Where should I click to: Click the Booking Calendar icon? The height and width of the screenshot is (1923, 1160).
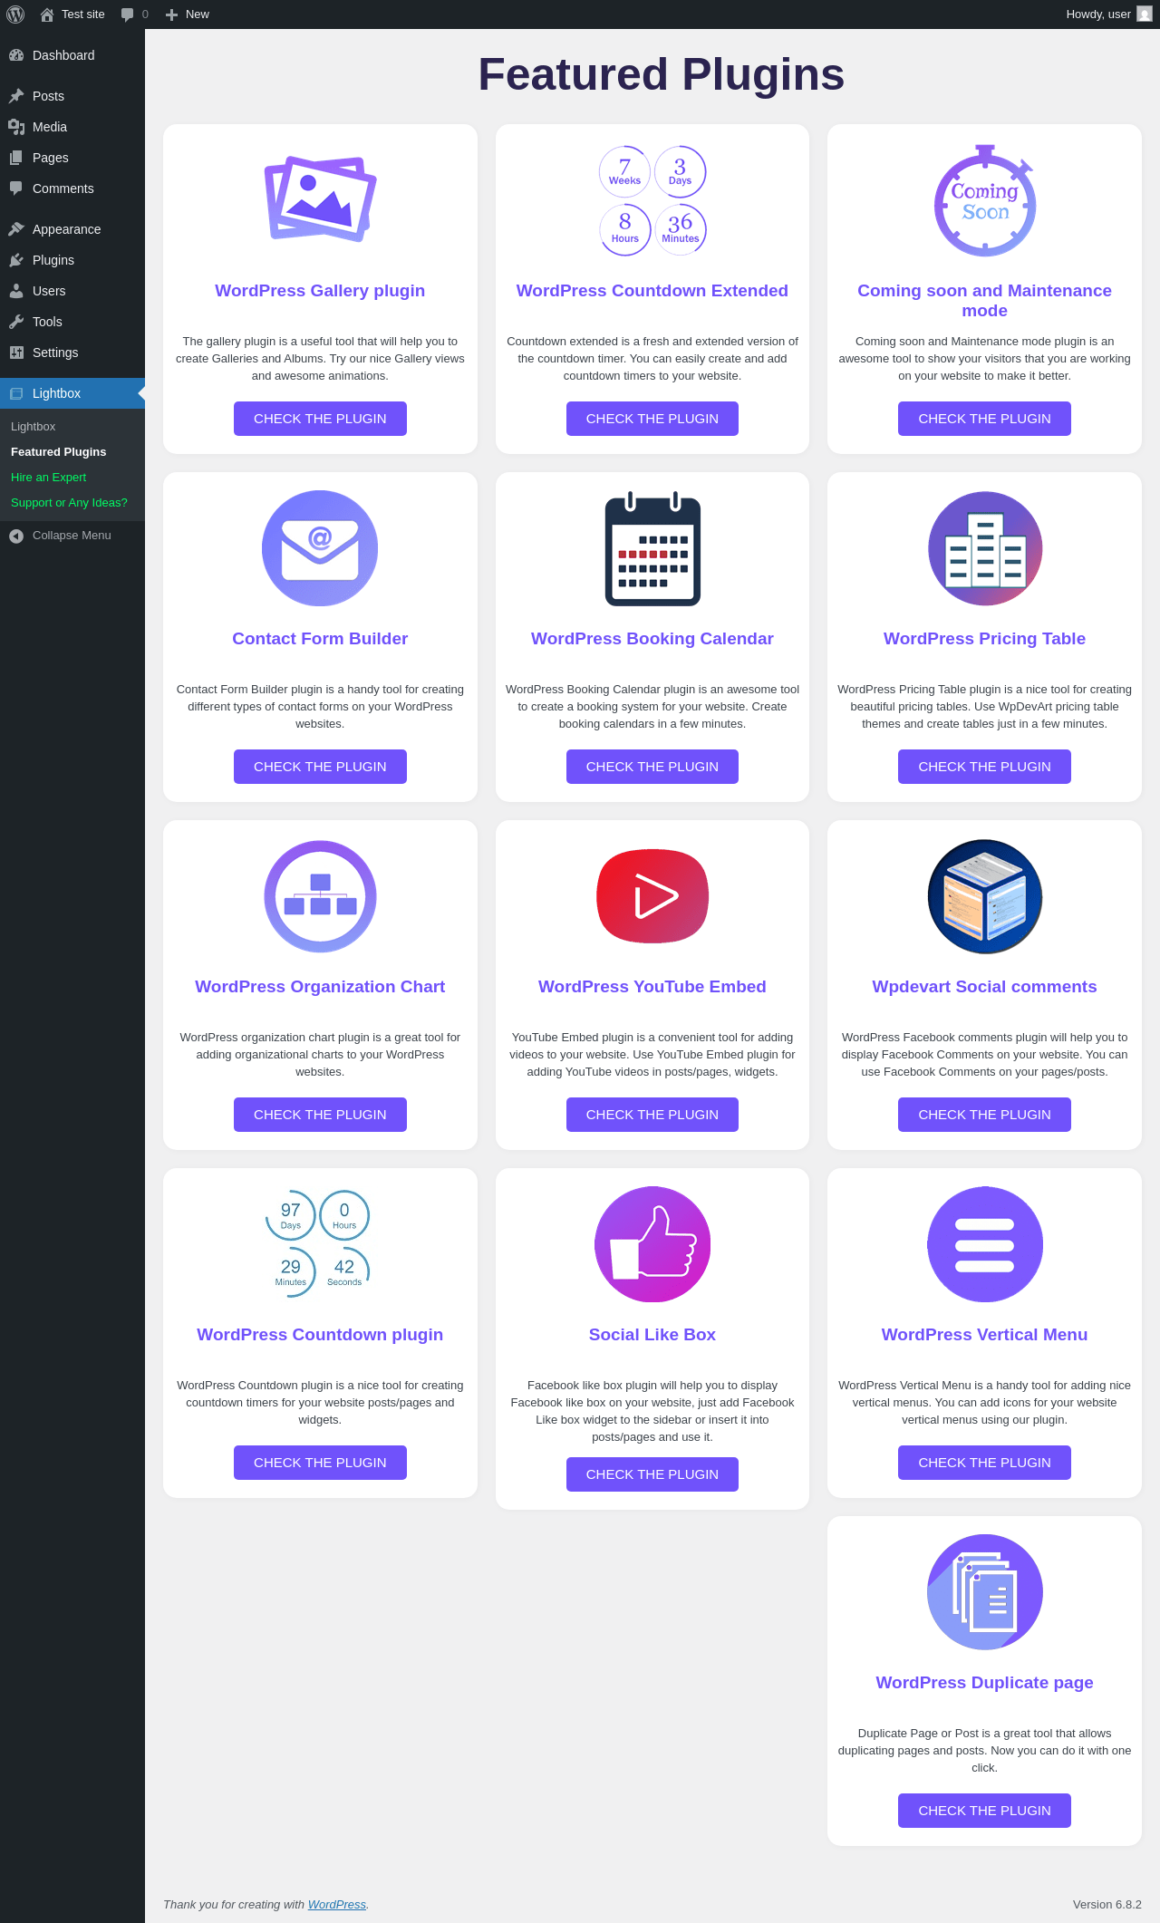(x=652, y=548)
